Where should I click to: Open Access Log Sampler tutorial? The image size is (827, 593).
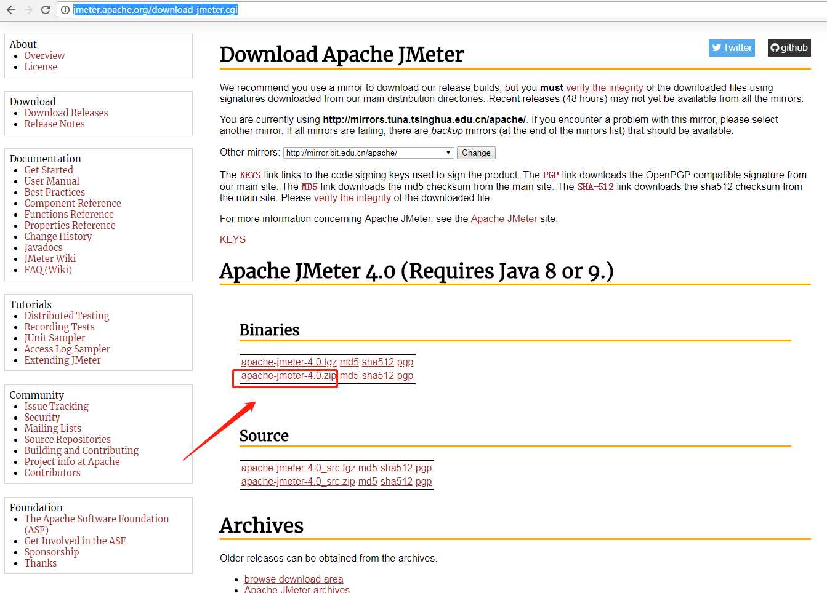point(67,349)
